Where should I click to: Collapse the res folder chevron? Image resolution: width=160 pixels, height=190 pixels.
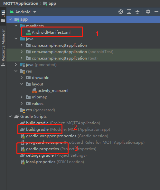[x=16, y=71]
